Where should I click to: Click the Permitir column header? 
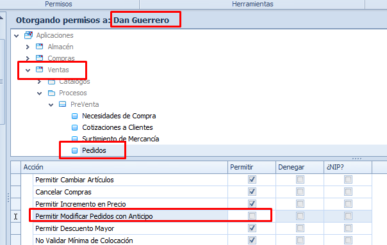click(x=252, y=167)
